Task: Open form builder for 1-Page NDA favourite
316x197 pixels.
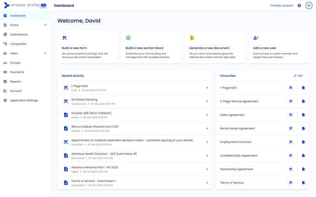Action: [x=291, y=88]
